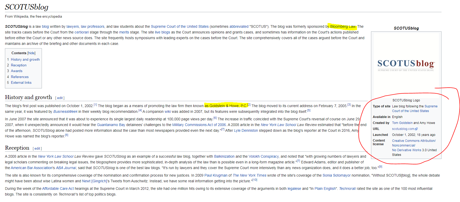Click the 'SCOTUSblog Logo' caption text
The image size is (460, 202).
point(406,100)
